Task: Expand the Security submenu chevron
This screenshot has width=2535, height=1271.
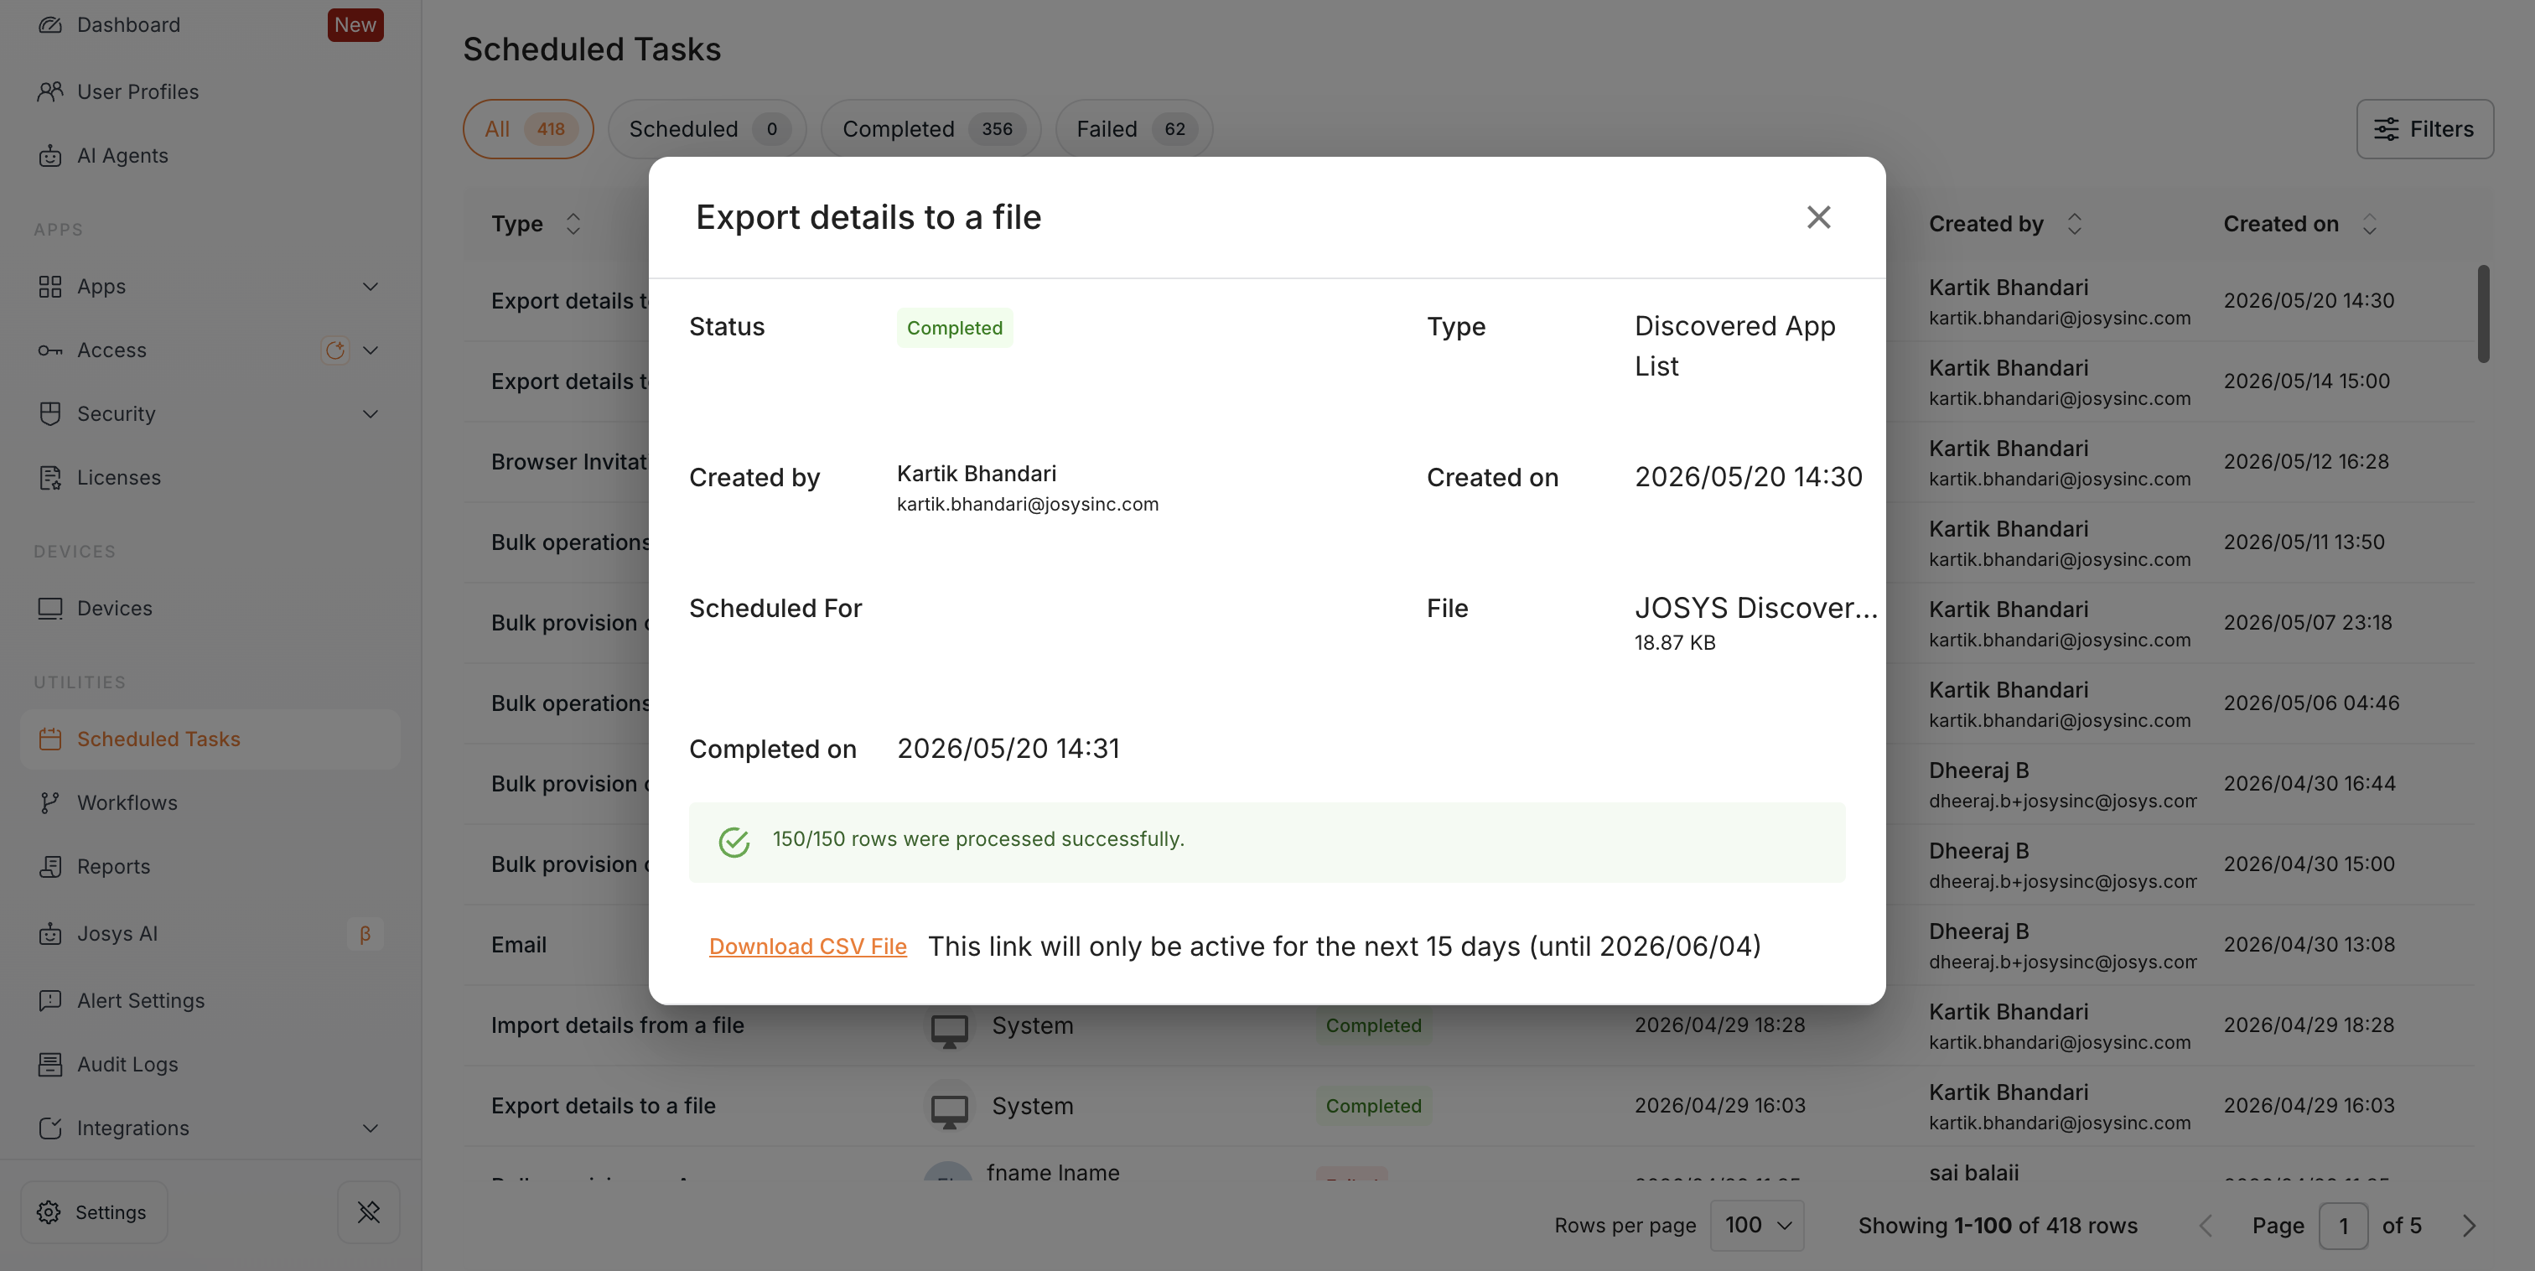Action: pyautogui.click(x=370, y=413)
